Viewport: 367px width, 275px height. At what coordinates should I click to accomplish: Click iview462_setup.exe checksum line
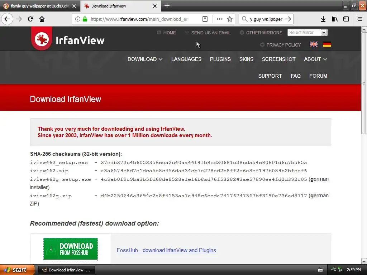coord(168,163)
